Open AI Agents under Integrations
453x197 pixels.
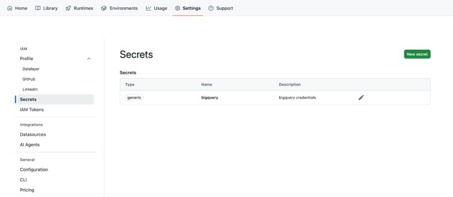(x=30, y=145)
